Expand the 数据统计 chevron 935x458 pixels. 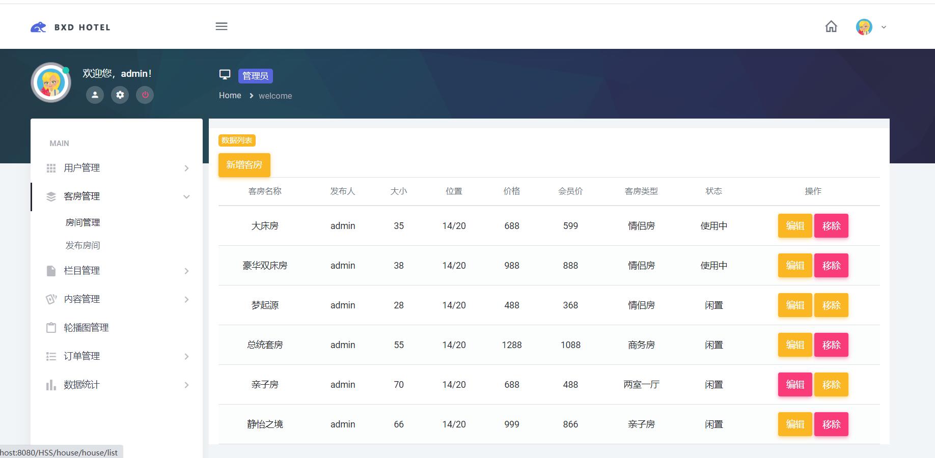click(186, 385)
